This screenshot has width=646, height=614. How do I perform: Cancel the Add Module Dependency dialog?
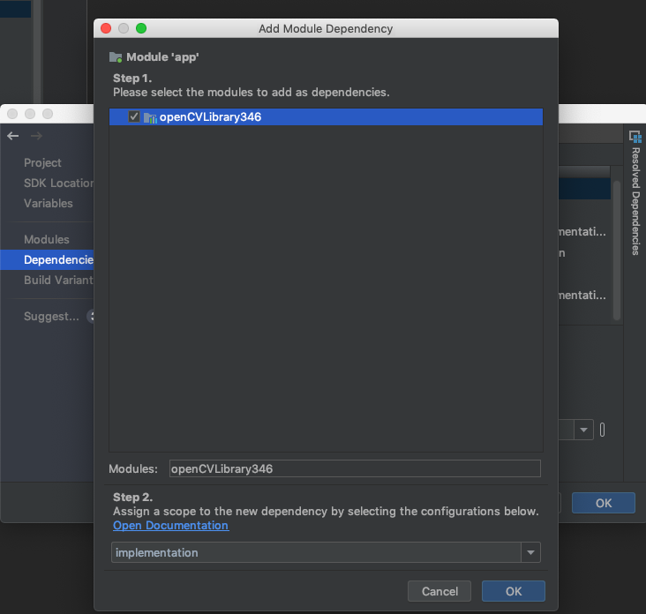pos(439,591)
